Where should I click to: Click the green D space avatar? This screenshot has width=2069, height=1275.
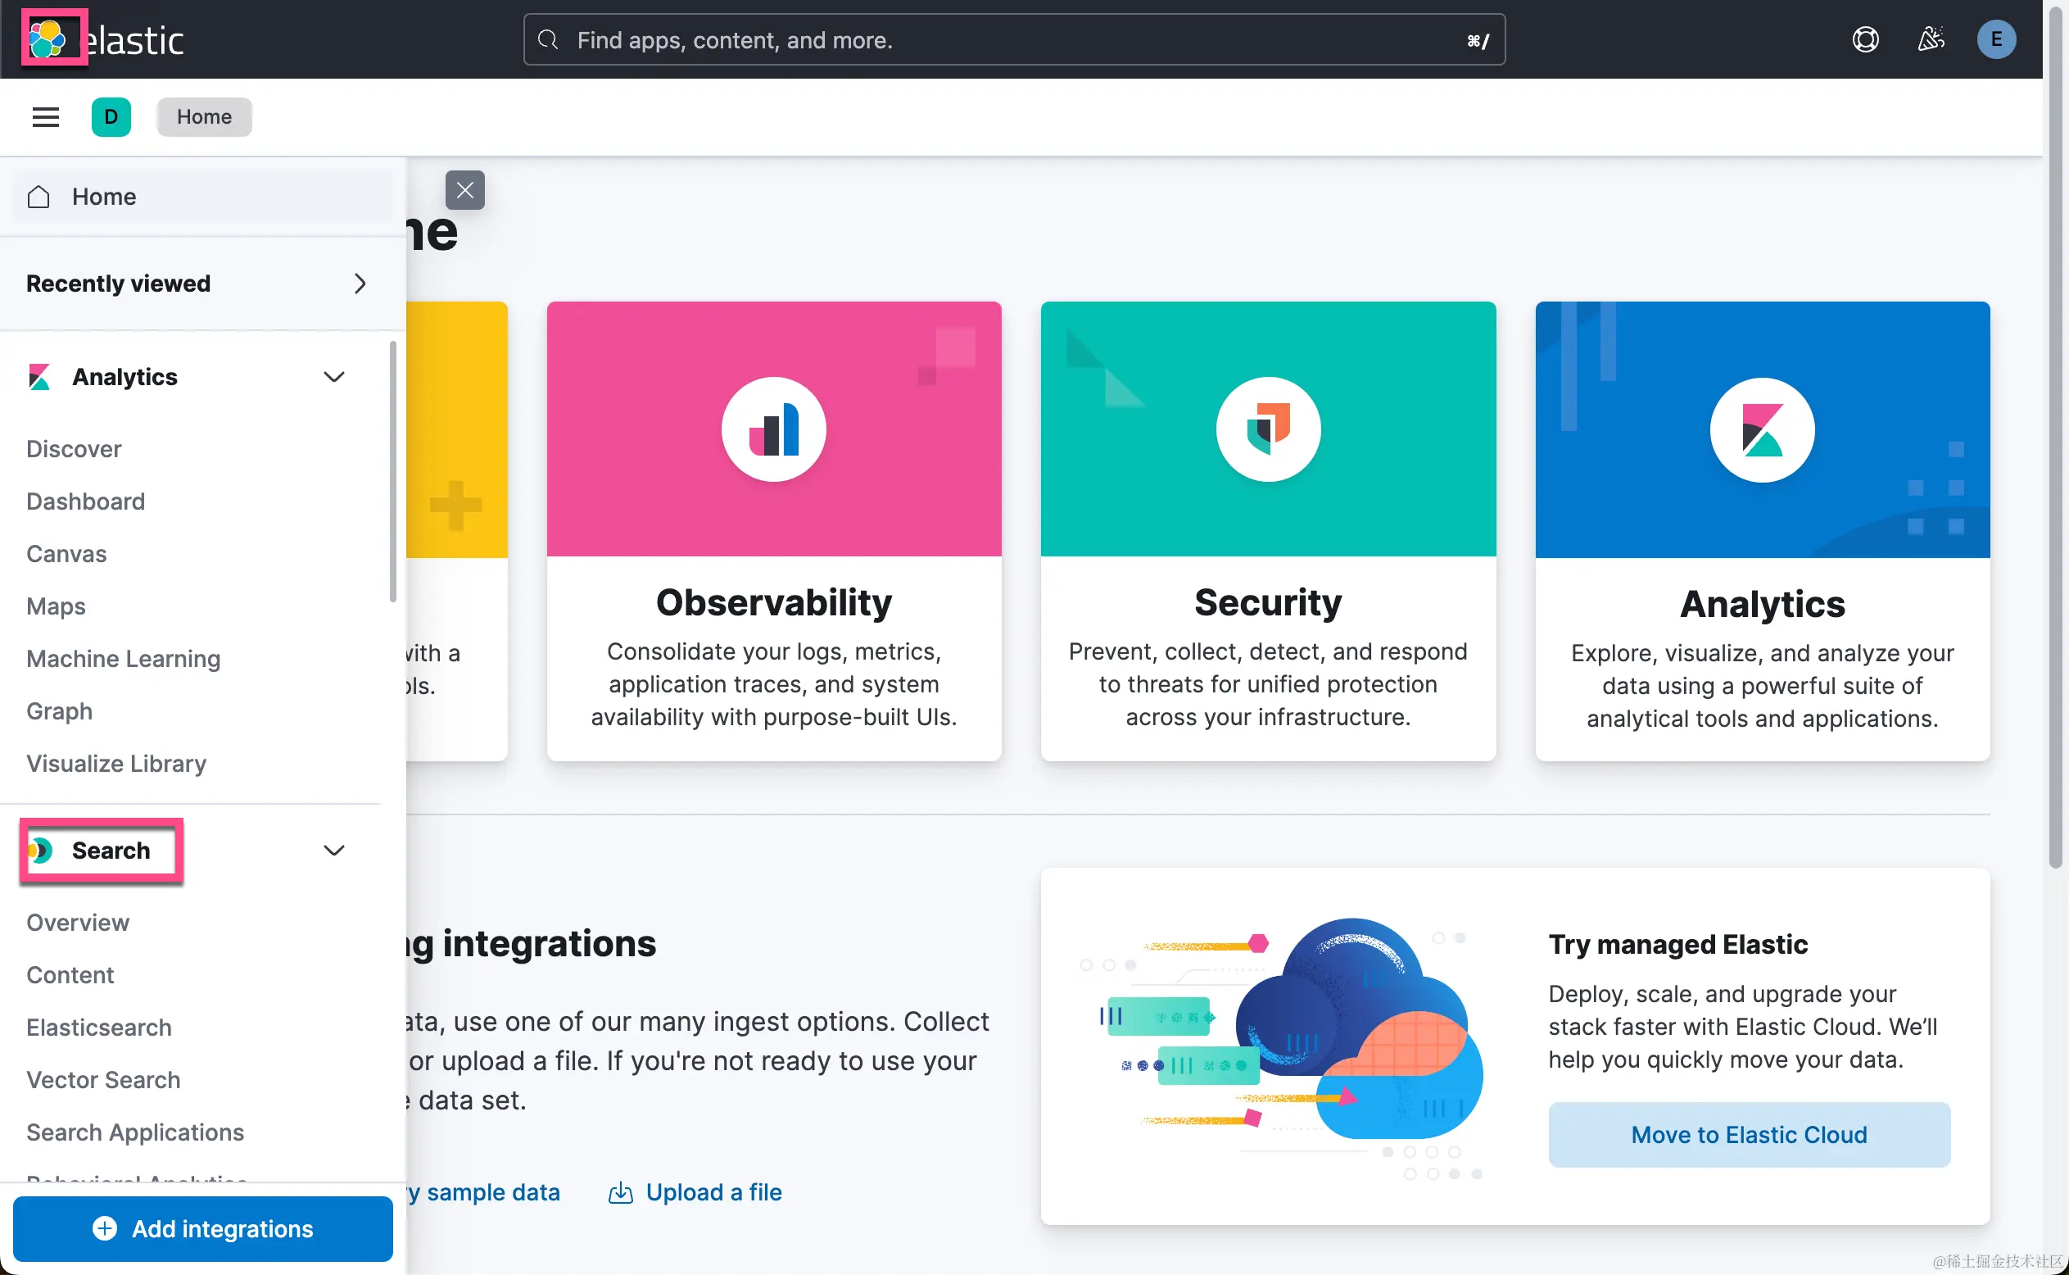click(x=111, y=116)
